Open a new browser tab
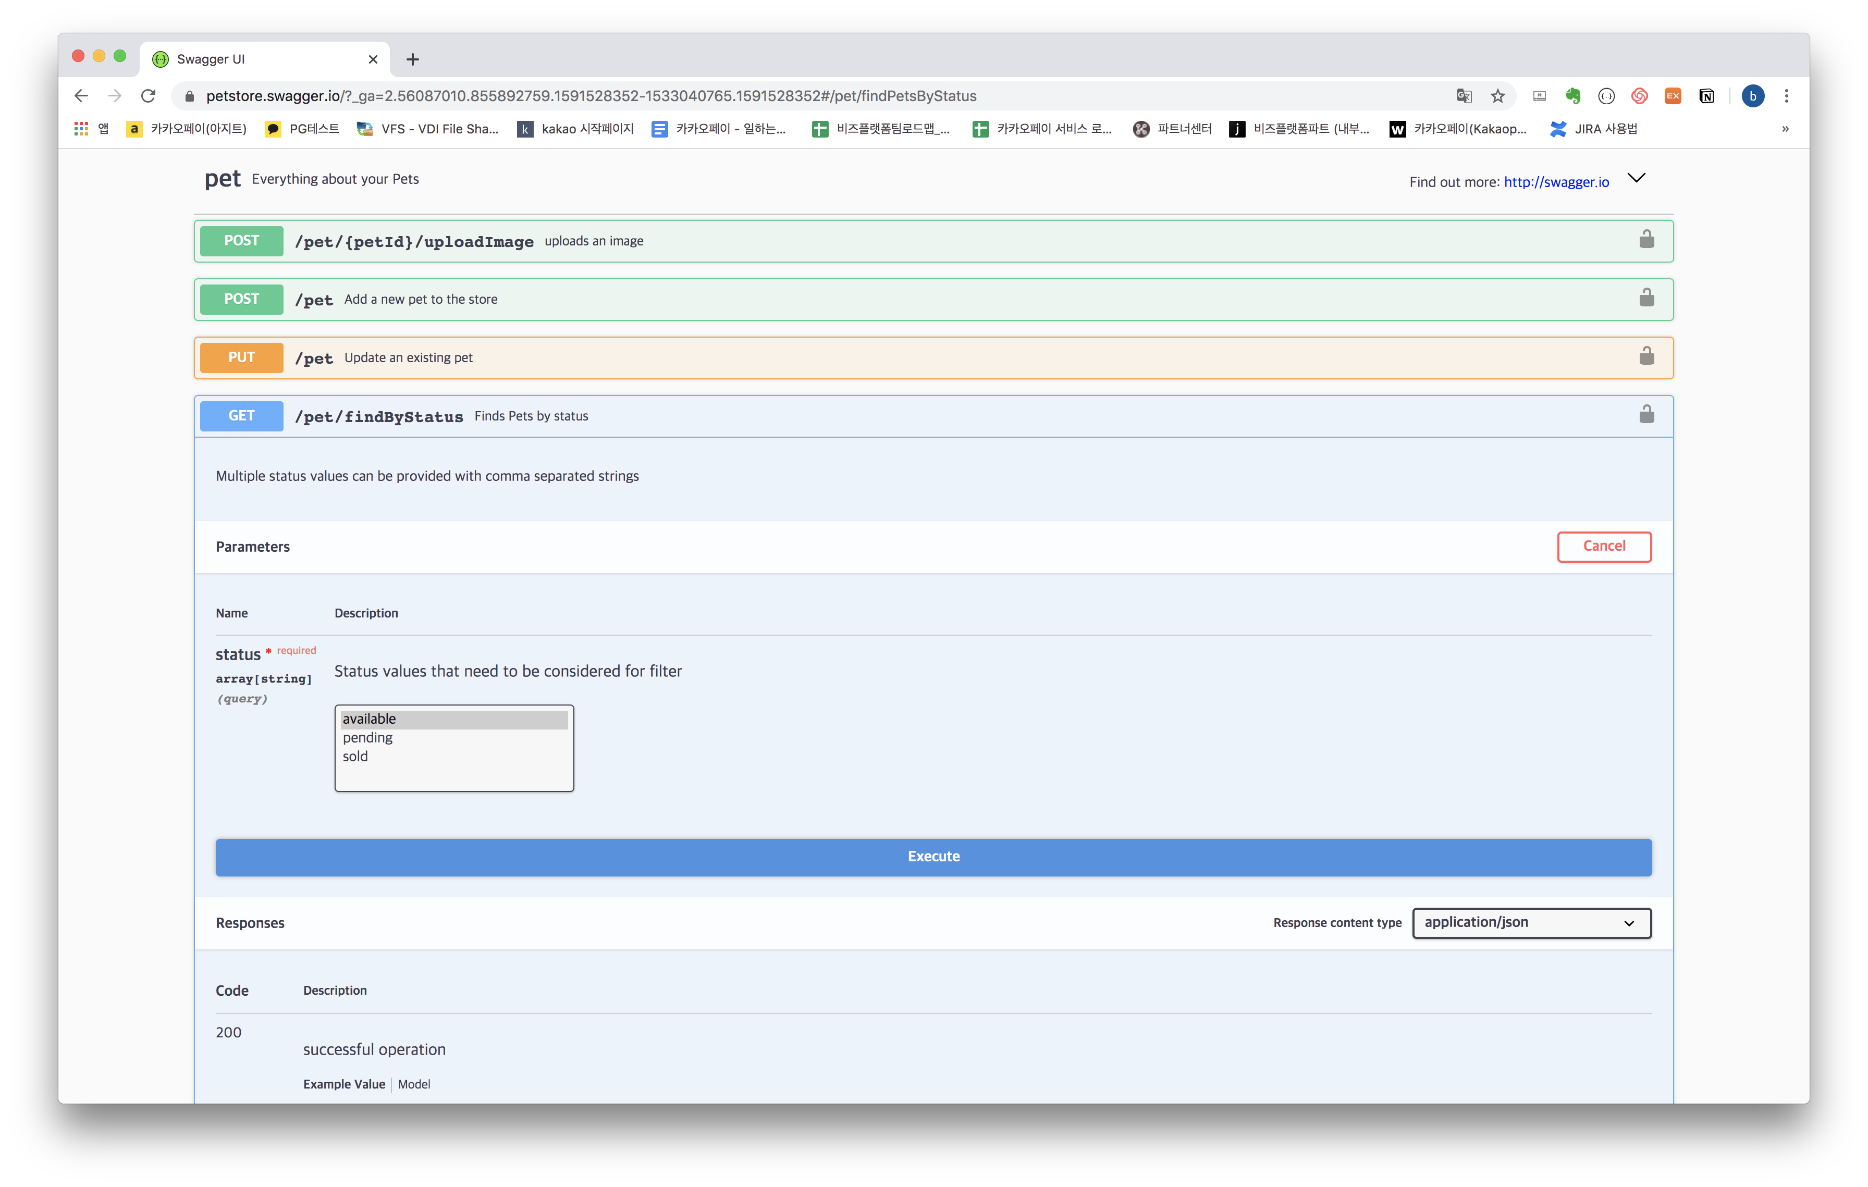 click(413, 59)
